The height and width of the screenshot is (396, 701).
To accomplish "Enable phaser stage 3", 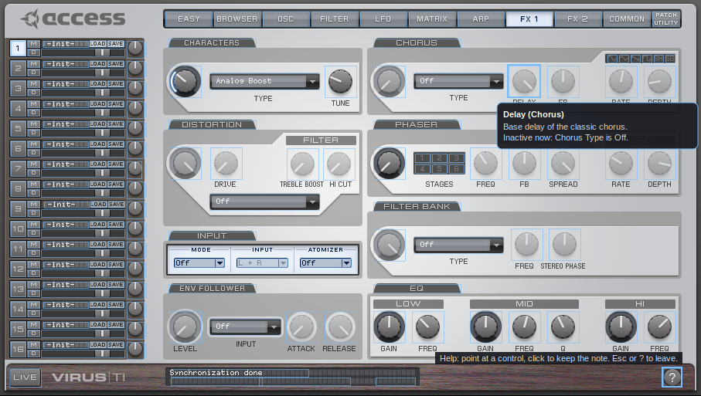I will 456,158.
